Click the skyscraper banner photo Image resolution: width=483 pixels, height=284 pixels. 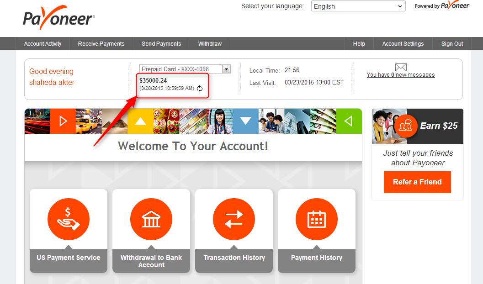pos(297,121)
